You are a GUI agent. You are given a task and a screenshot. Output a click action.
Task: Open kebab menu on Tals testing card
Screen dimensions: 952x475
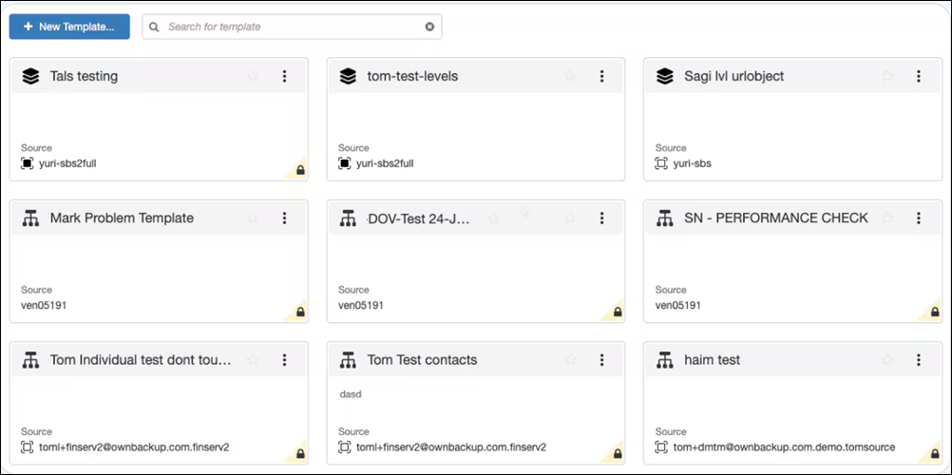(285, 76)
